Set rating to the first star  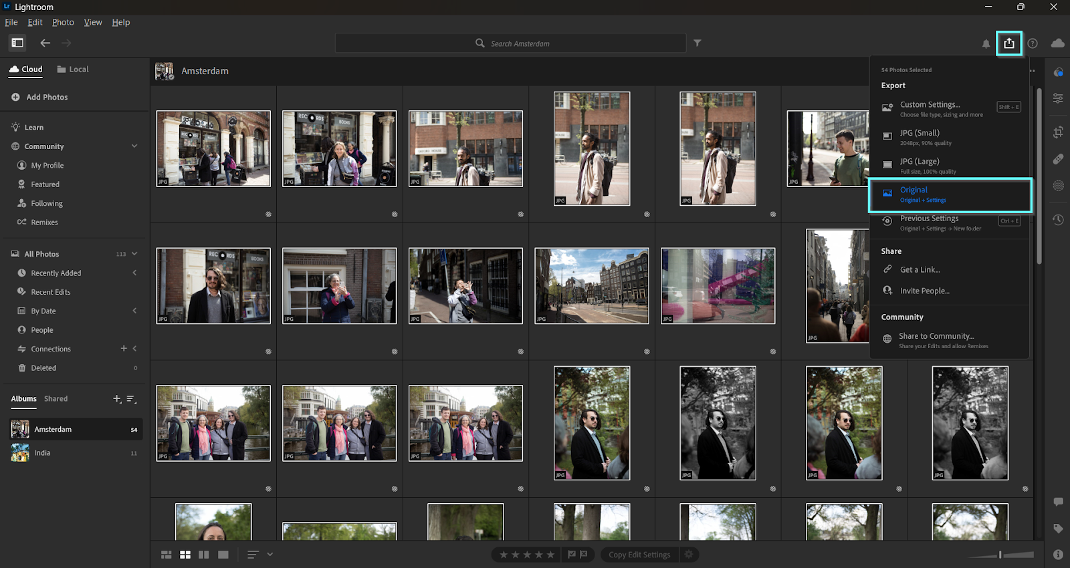point(504,555)
